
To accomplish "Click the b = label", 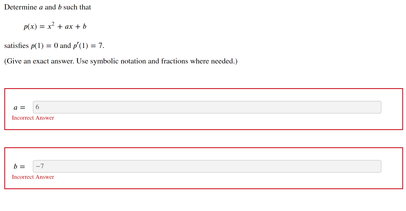I will tap(19, 166).
